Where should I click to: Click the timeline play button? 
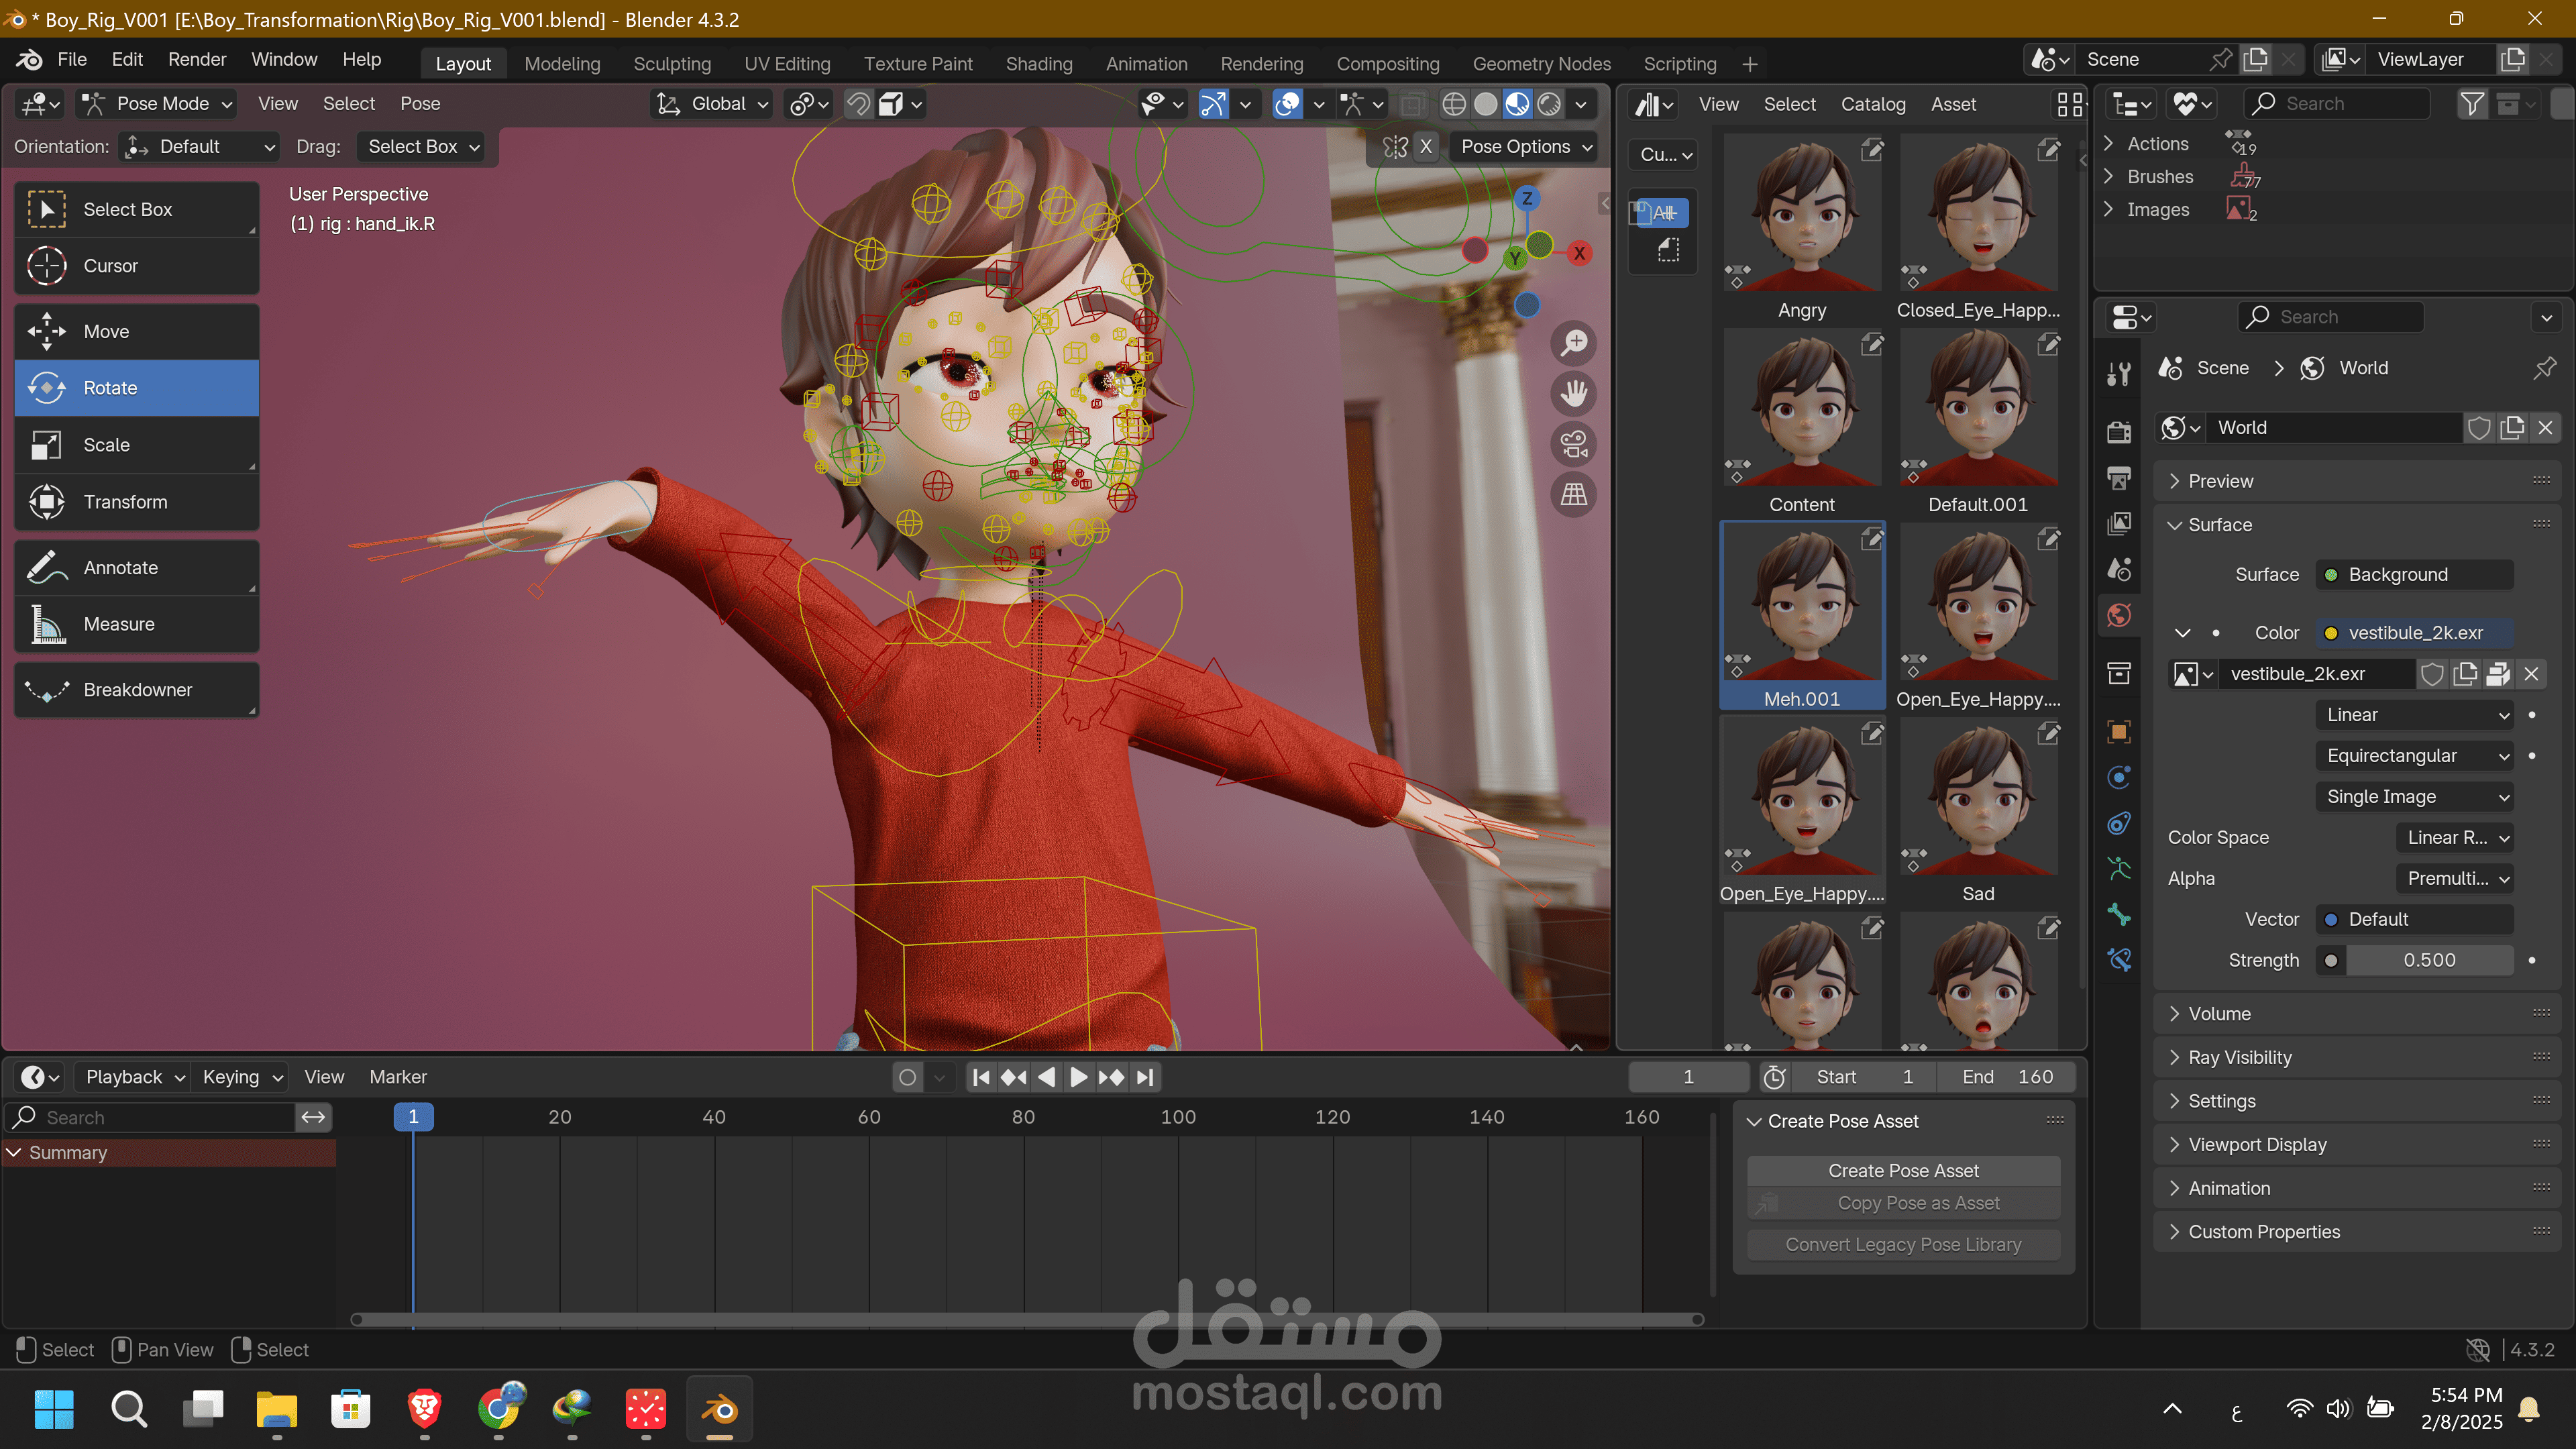pyautogui.click(x=1079, y=1077)
